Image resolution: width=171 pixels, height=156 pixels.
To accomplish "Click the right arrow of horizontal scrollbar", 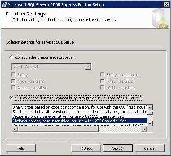I will click(x=144, y=129).
